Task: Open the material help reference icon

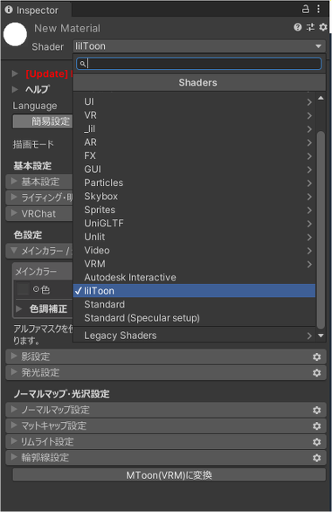Action: 297,27
